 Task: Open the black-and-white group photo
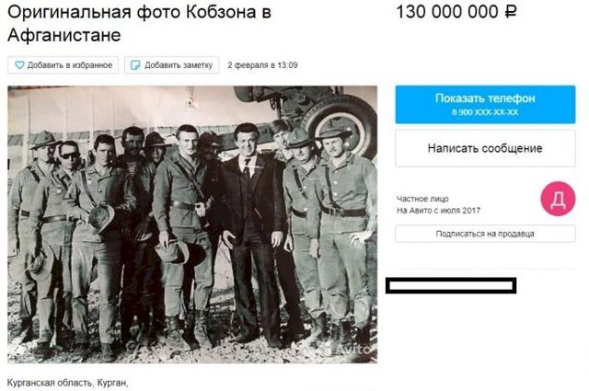click(192, 224)
